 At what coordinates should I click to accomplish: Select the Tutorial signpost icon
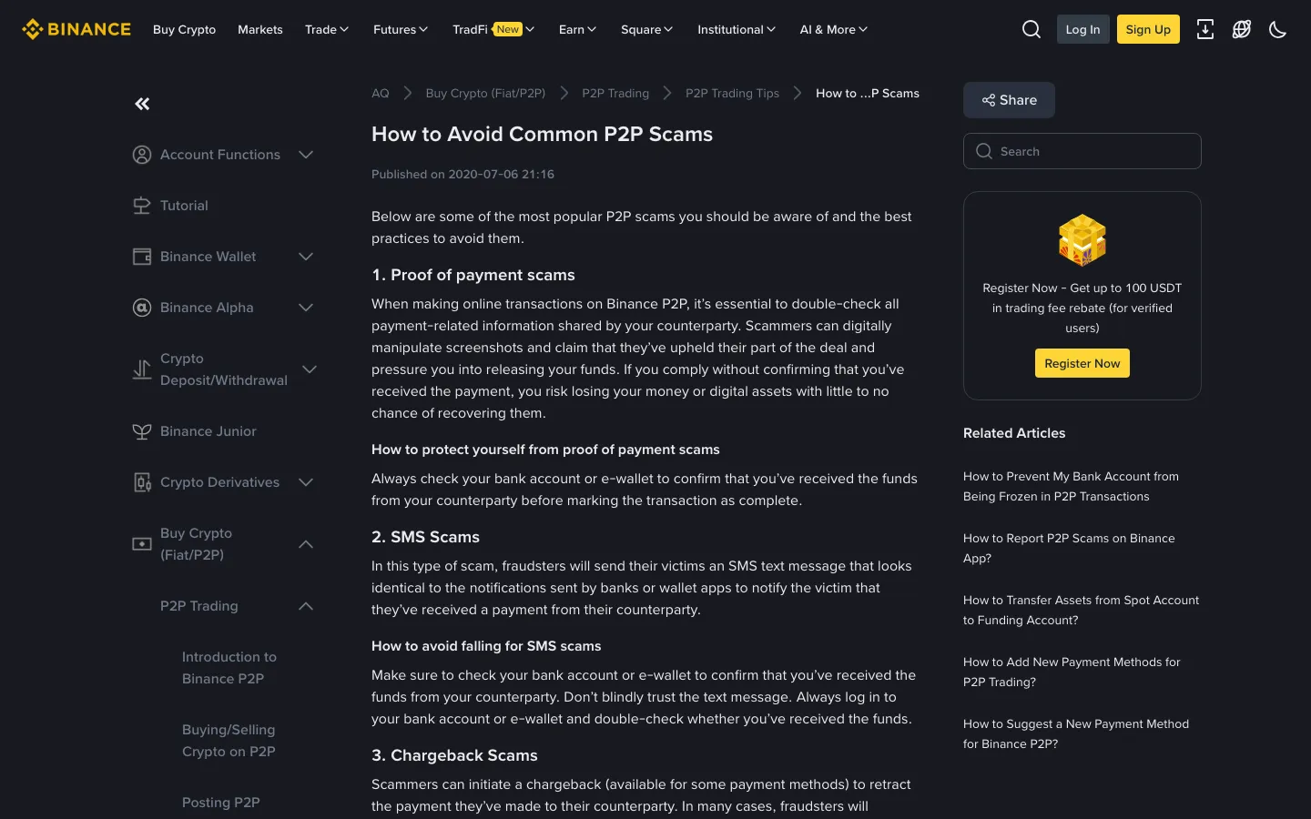pos(142,206)
